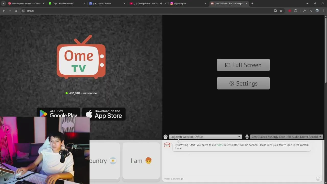Reload the ome.tv page
The height and width of the screenshot is (184, 327).
(16, 11)
